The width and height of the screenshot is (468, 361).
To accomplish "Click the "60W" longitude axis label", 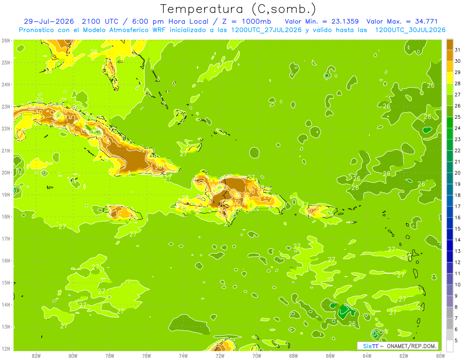I will pyautogui.click(x=440, y=356).
